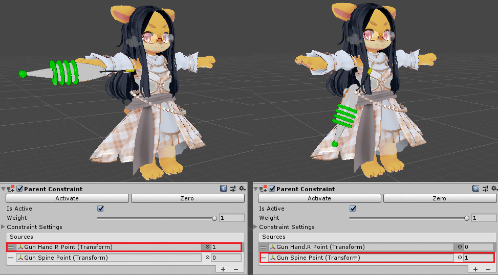Click Zero button in left inspector
The width and height of the screenshot is (498, 275).
tap(188, 198)
